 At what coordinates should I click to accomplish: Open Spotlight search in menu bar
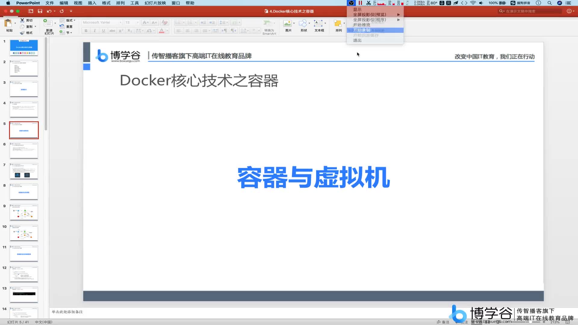tap(550, 3)
